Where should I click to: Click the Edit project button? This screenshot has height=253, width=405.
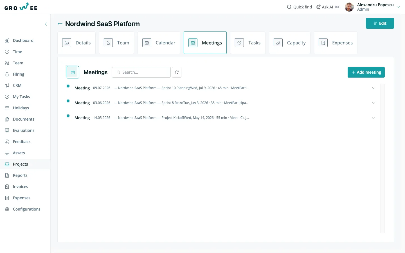pos(380,23)
